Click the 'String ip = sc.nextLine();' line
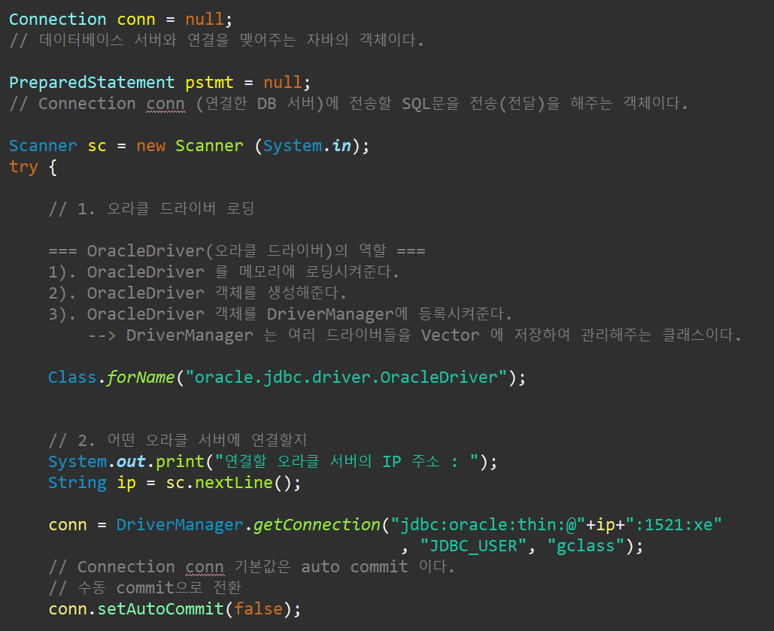The height and width of the screenshot is (631, 774). [175, 482]
